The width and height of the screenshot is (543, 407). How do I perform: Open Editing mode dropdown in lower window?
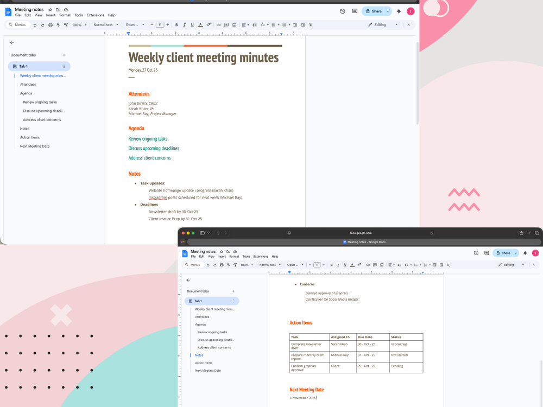(x=512, y=265)
